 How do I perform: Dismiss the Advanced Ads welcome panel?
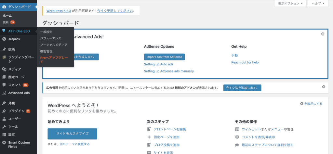point(323,34)
